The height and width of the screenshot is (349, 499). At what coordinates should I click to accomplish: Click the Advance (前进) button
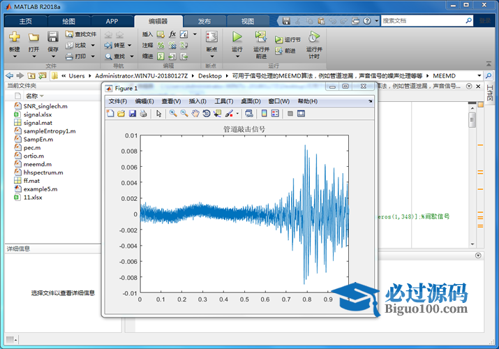(x=285, y=50)
